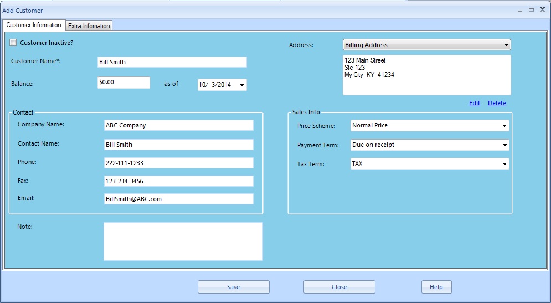551x303 pixels.
Task: Open the Payment Term dropdown
Action: point(504,145)
